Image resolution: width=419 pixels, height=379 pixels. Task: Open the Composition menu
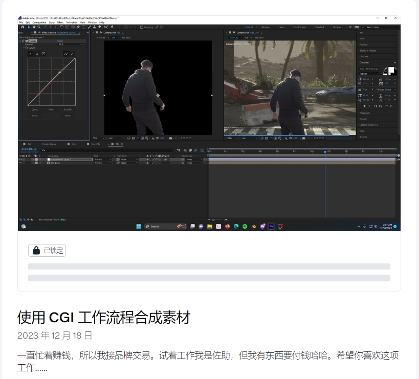(x=39, y=23)
